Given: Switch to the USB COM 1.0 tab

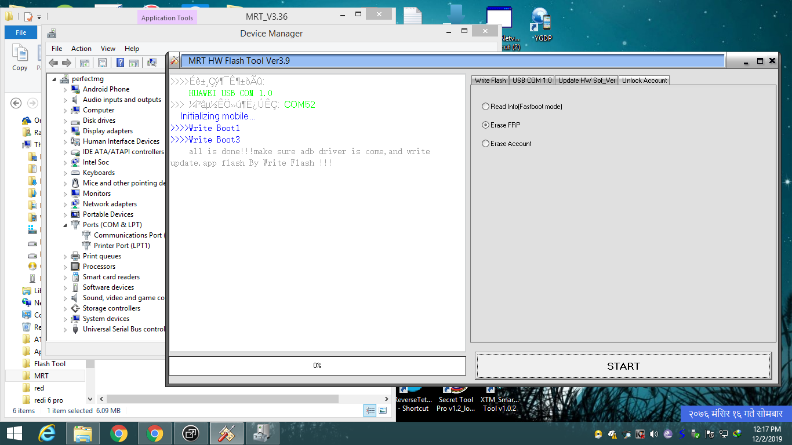Looking at the screenshot, I should pyautogui.click(x=532, y=81).
